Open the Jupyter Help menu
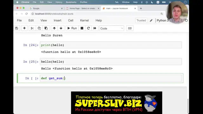This screenshot has width=203, height=114. tap(99, 20)
